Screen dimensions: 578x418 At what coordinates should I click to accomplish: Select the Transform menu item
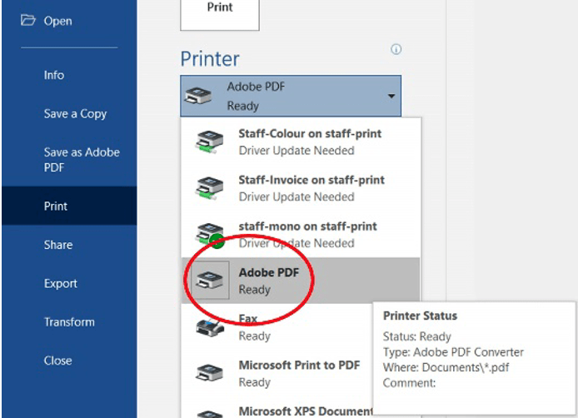[x=69, y=322]
